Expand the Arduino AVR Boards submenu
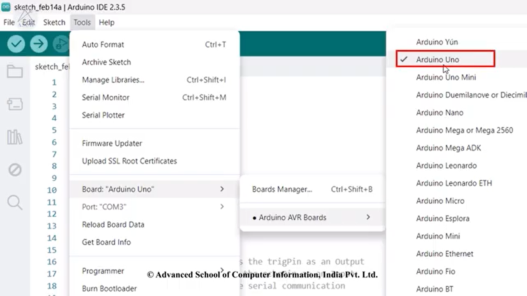The height and width of the screenshot is (296, 527). [x=312, y=217]
